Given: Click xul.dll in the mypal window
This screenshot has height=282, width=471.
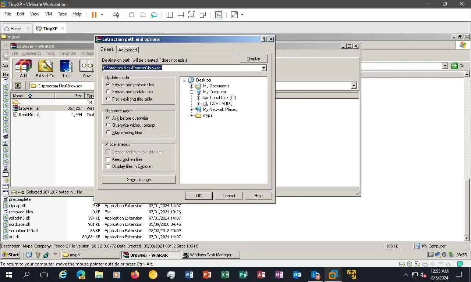Looking at the screenshot, I should 14,237.
